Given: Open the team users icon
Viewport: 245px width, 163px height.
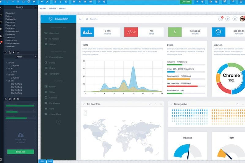Looking at the screenshot, I should coord(224,2).
